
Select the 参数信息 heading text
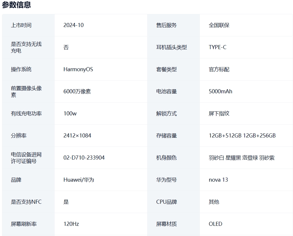coord(16,4)
